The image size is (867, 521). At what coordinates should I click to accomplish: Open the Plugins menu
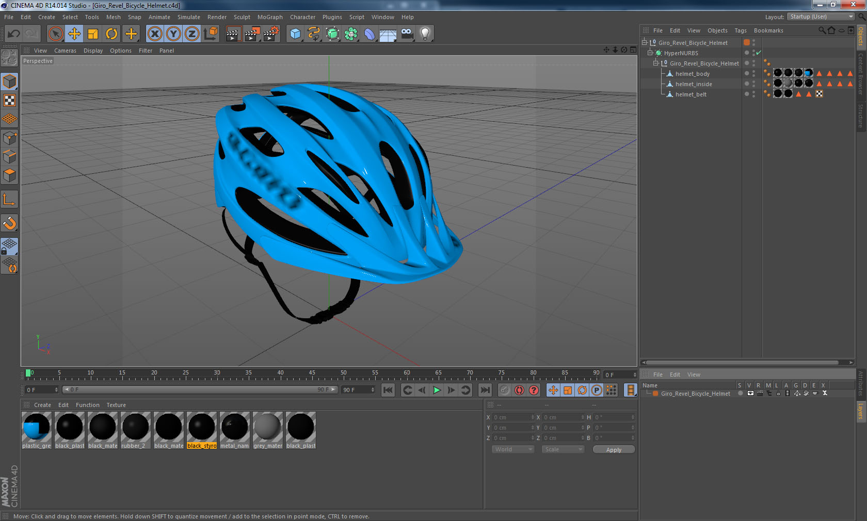(332, 17)
